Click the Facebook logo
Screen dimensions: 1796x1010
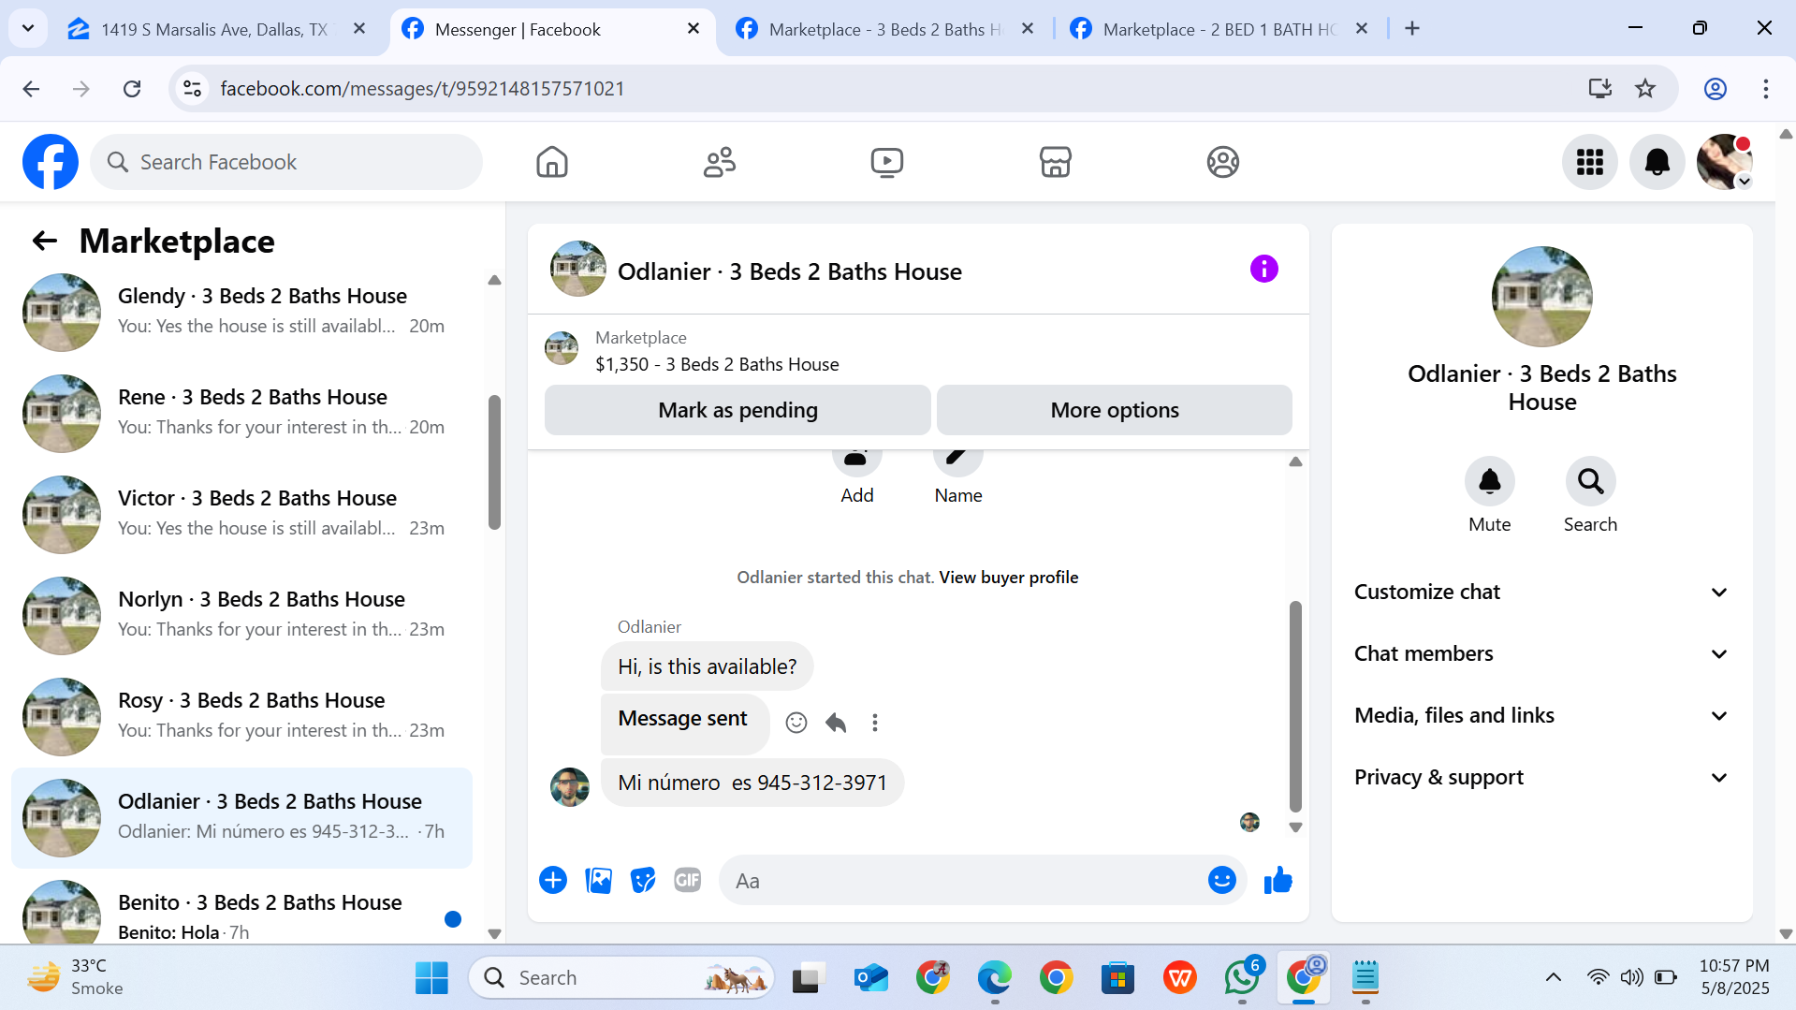[x=51, y=162]
